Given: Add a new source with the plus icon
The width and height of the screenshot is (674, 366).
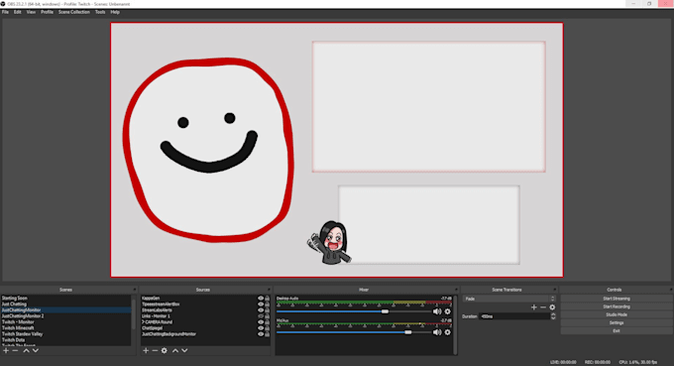Looking at the screenshot, I should [146, 350].
